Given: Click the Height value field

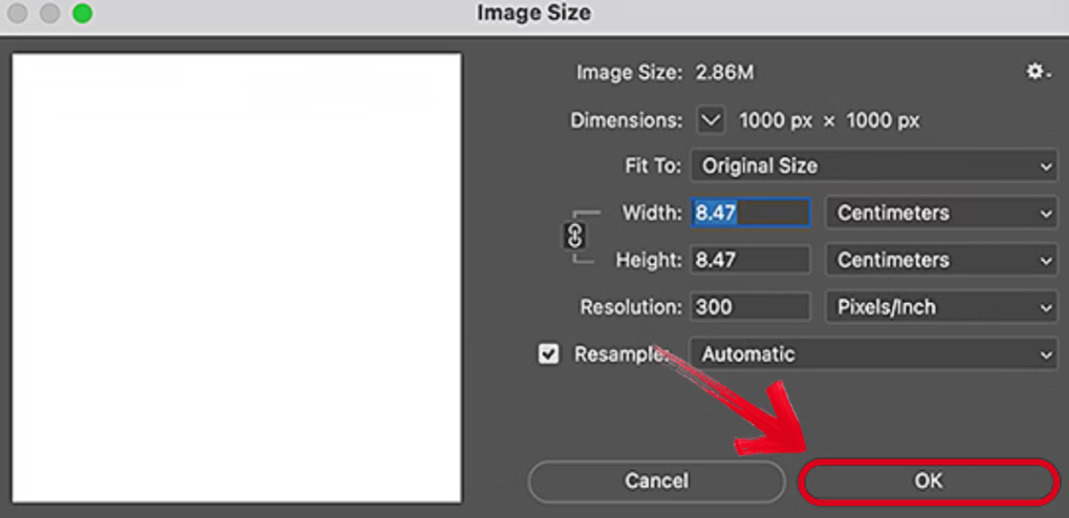Looking at the screenshot, I should [751, 260].
